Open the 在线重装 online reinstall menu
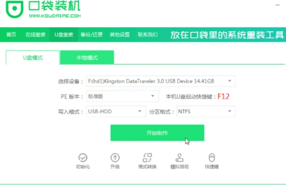This screenshot has height=185, width=286. [x=35, y=35]
